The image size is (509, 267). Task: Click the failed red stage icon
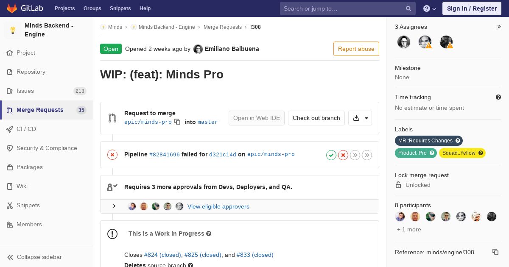[343, 155]
